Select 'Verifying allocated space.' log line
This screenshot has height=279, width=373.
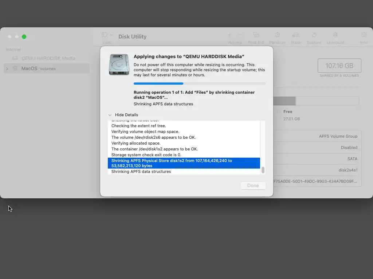[184, 143]
